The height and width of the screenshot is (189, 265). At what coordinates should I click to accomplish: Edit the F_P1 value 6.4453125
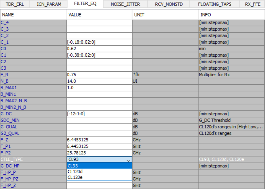(99, 146)
